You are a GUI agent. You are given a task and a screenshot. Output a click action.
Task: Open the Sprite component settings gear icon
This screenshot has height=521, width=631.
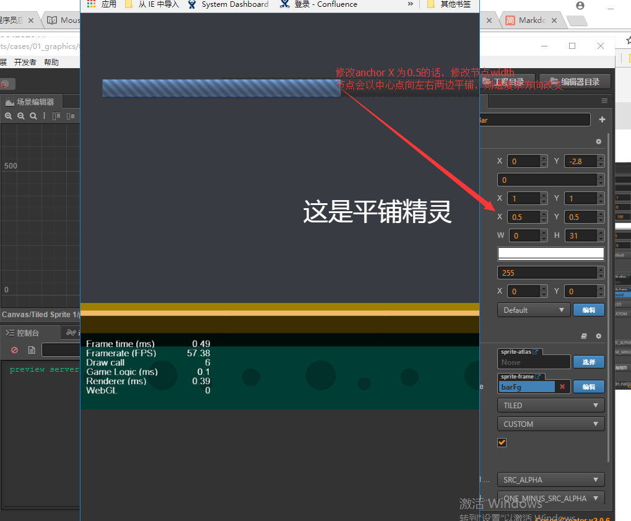(x=599, y=336)
